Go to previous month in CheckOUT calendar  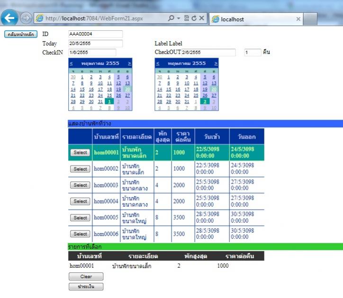(x=158, y=63)
